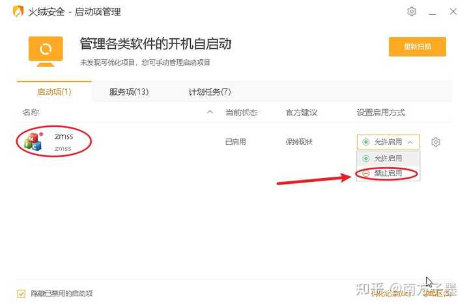This screenshot has height=308, width=469.
Task: Switch to the 启动项(1) tab
Action: tap(54, 92)
